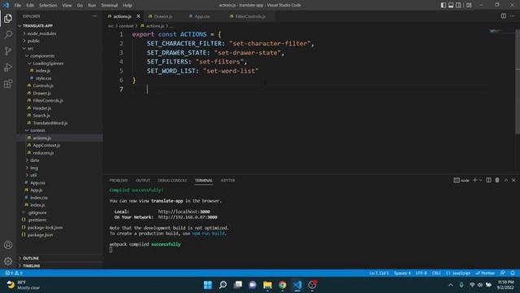
Task: Expand the img folder
Action: pyautogui.click(x=34, y=168)
